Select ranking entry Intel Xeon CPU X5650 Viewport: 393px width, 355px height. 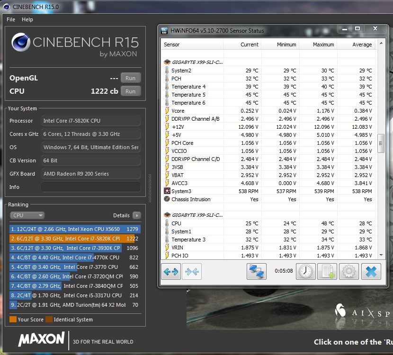point(75,229)
